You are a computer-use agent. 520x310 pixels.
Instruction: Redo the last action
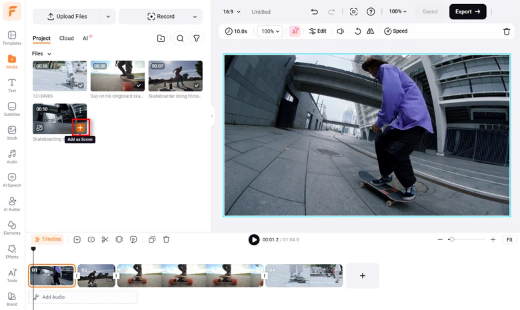[x=331, y=12]
